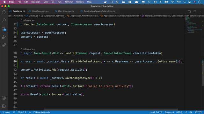Screen dimensions: 204x114
Task: Click the GetUsername call on line 40
Action: [x=166, y=61]
